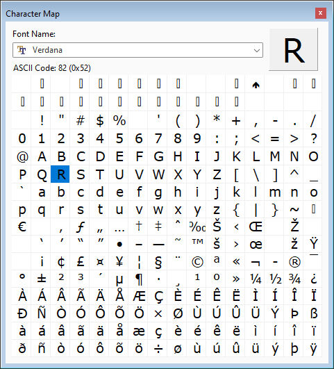This screenshot has width=334, height=369.
Task: Click the large R character preview
Action: coord(294,49)
